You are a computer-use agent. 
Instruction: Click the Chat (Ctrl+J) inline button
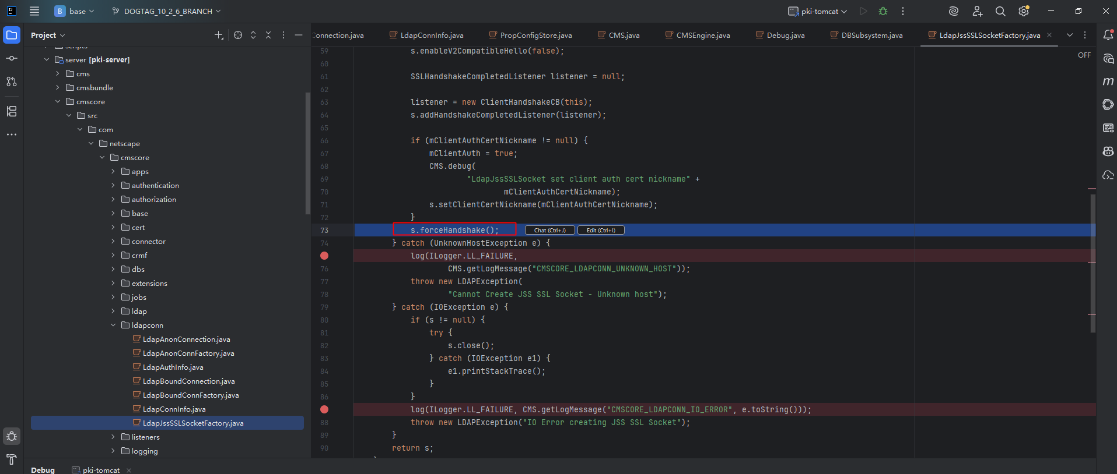(x=549, y=230)
